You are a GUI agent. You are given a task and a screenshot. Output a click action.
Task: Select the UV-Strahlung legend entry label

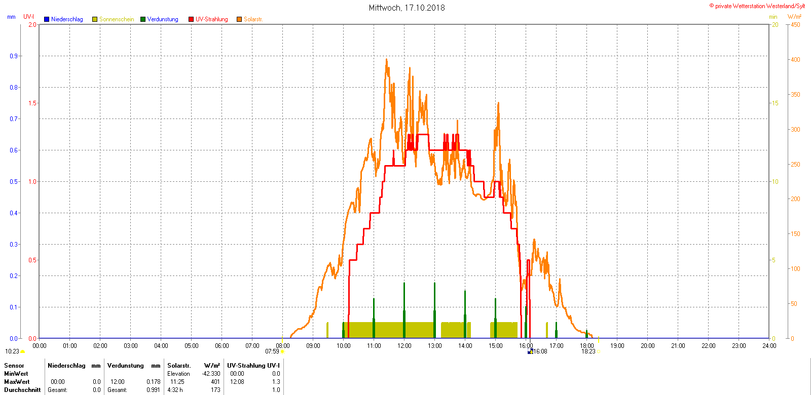[212, 19]
